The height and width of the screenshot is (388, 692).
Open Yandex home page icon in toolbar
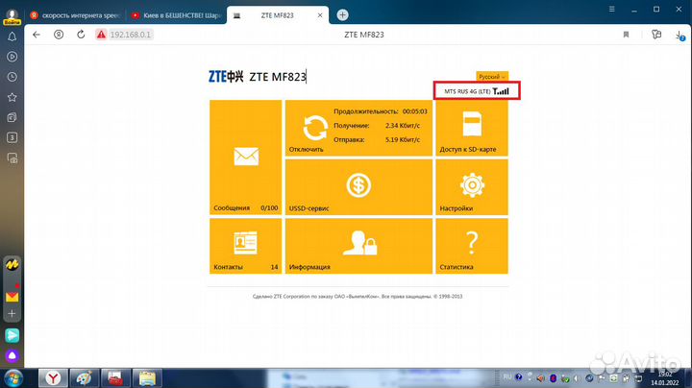(59, 35)
